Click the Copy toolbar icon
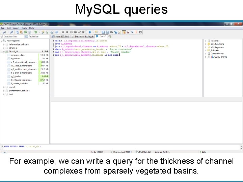The image size is (243, 182). coord(17,32)
